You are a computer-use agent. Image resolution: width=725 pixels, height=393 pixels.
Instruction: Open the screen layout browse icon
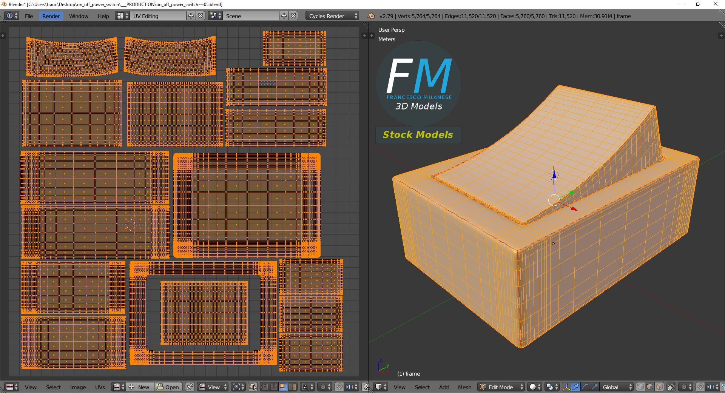coord(122,16)
